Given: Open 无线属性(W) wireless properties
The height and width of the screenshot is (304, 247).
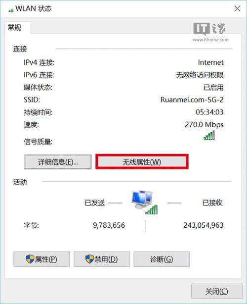Looking at the screenshot, I should 142,162.
